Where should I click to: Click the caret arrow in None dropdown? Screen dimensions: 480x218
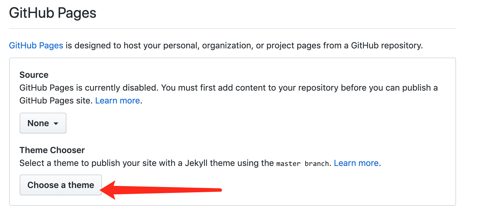(x=56, y=124)
